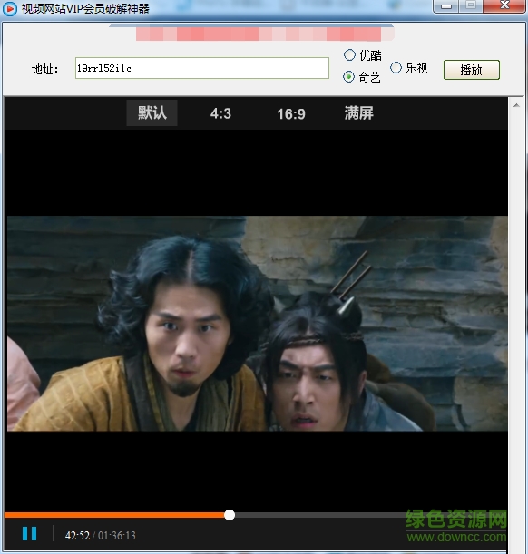The image size is (528, 554).
Task: Click the 播放 button
Action: tap(472, 70)
